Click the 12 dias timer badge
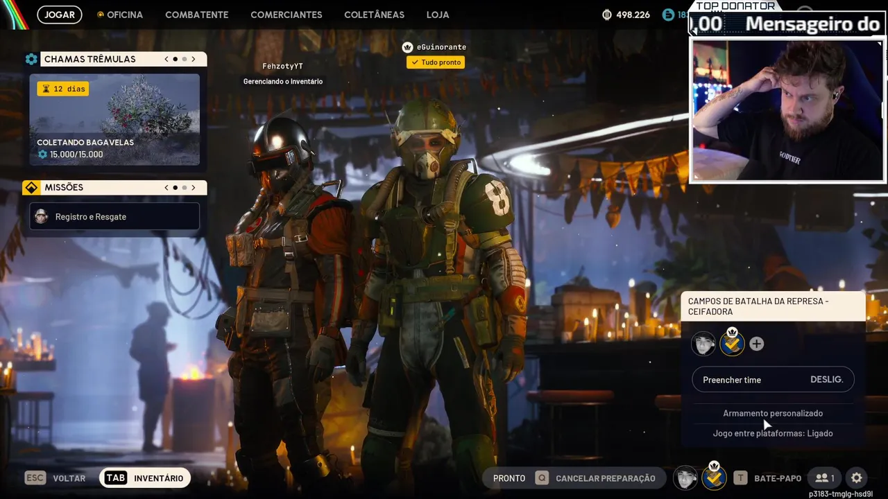The width and height of the screenshot is (888, 499). pyautogui.click(x=63, y=89)
